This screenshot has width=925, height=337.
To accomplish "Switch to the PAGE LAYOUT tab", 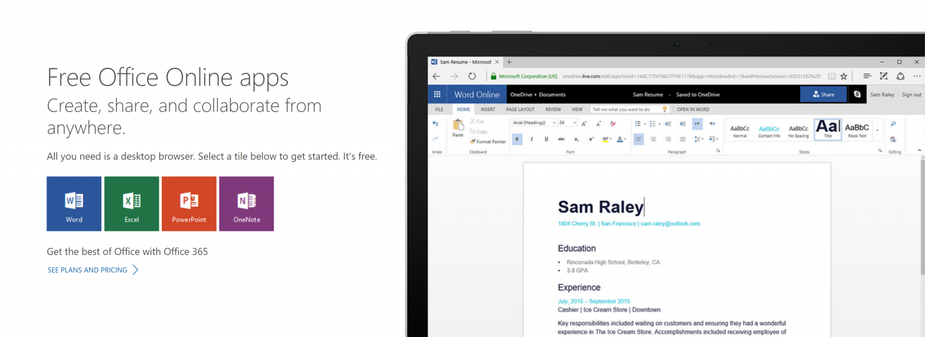I will tap(520, 109).
